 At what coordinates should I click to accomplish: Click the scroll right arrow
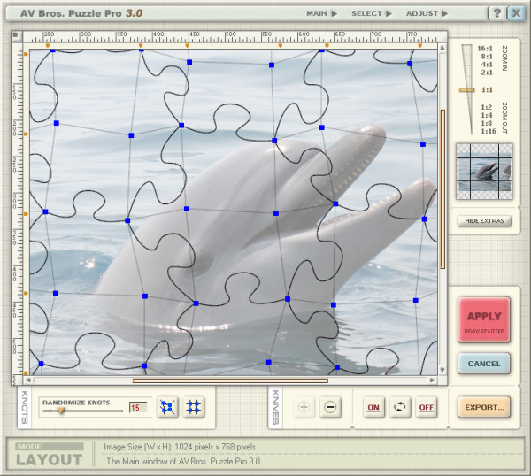(432, 380)
